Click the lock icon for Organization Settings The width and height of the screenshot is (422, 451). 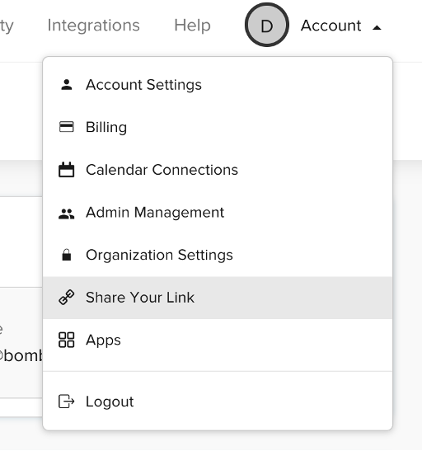pyautogui.click(x=67, y=255)
